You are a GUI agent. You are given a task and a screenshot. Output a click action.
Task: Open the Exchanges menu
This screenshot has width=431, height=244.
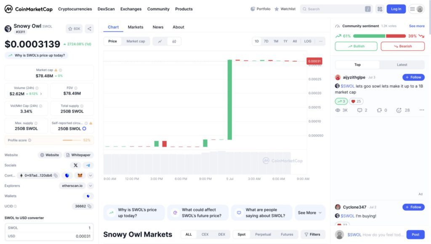coord(131,9)
